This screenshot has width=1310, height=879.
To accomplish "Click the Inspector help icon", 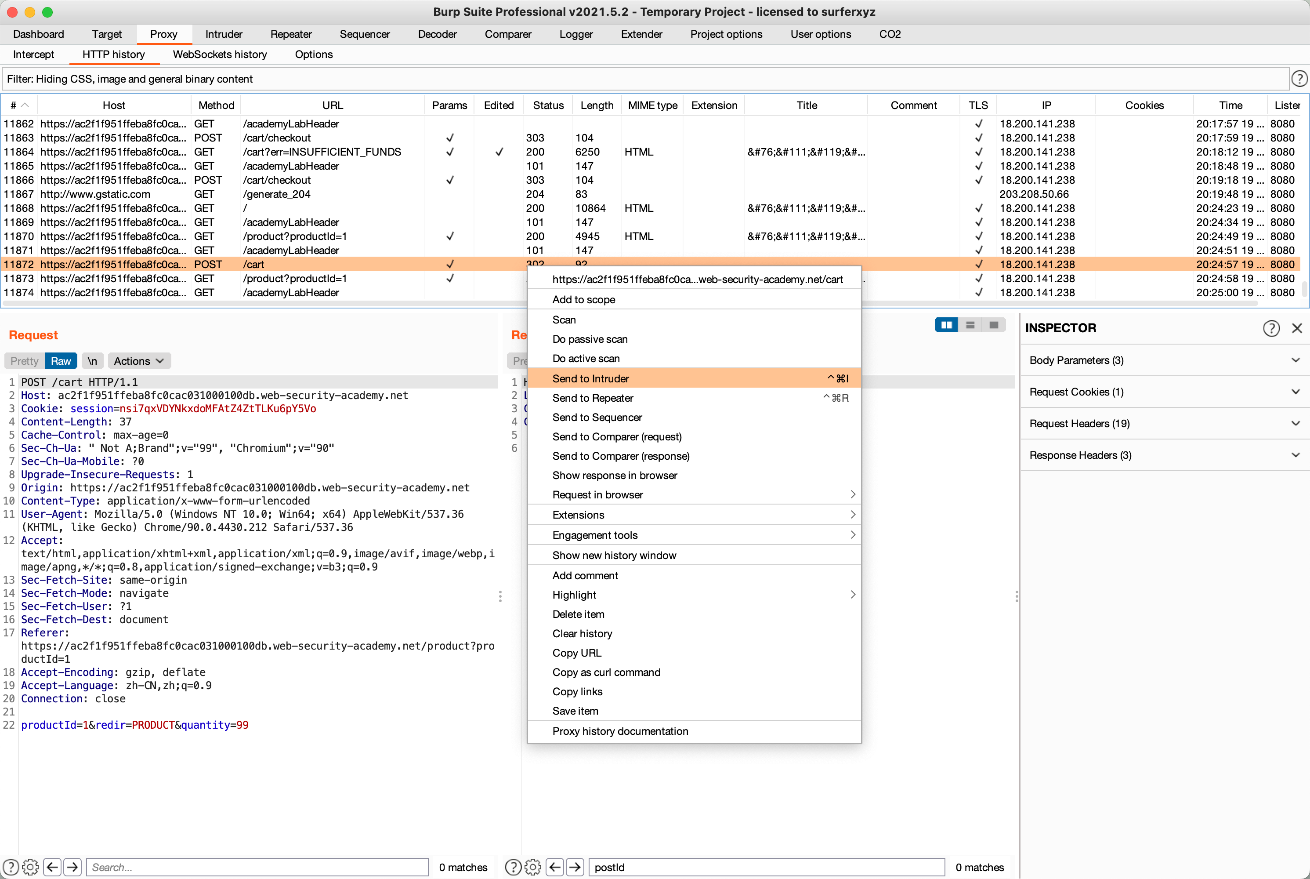I will coord(1271,328).
